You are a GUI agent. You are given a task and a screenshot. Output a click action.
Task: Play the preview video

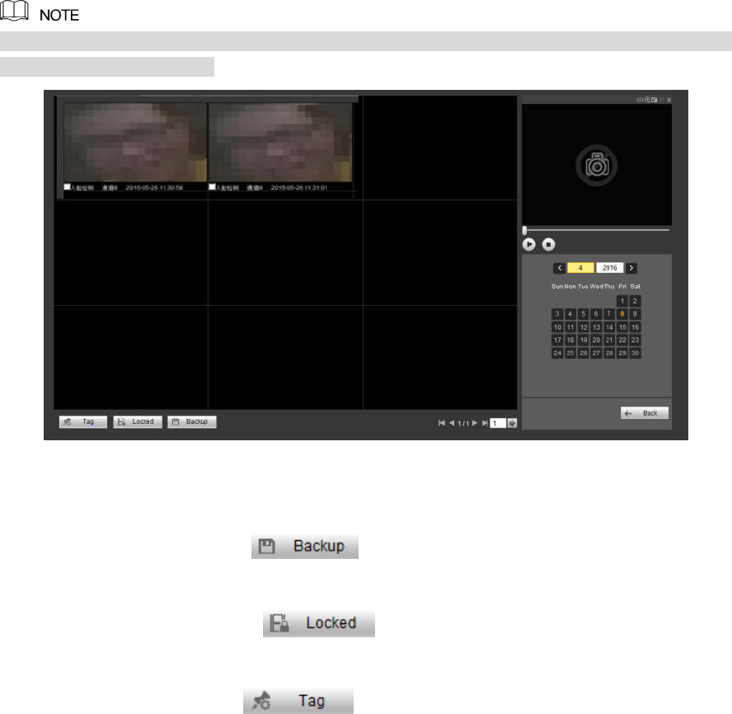click(x=529, y=244)
